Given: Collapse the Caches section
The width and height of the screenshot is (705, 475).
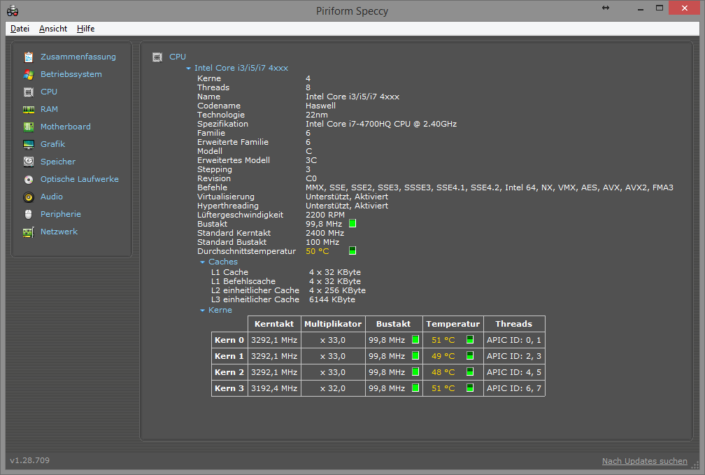Looking at the screenshot, I should point(203,262).
